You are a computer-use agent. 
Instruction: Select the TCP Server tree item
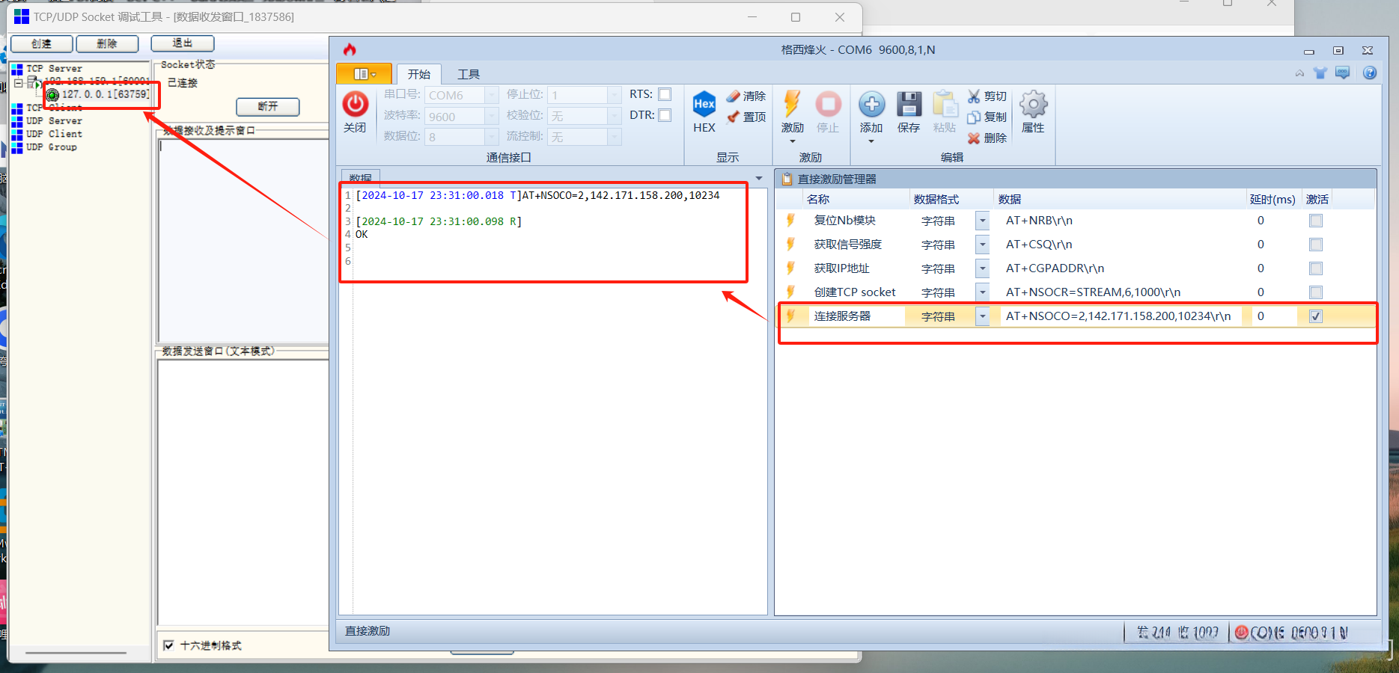(54, 68)
